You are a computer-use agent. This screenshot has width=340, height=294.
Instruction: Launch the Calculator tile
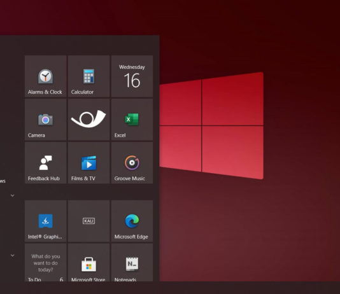tap(89, 76)
